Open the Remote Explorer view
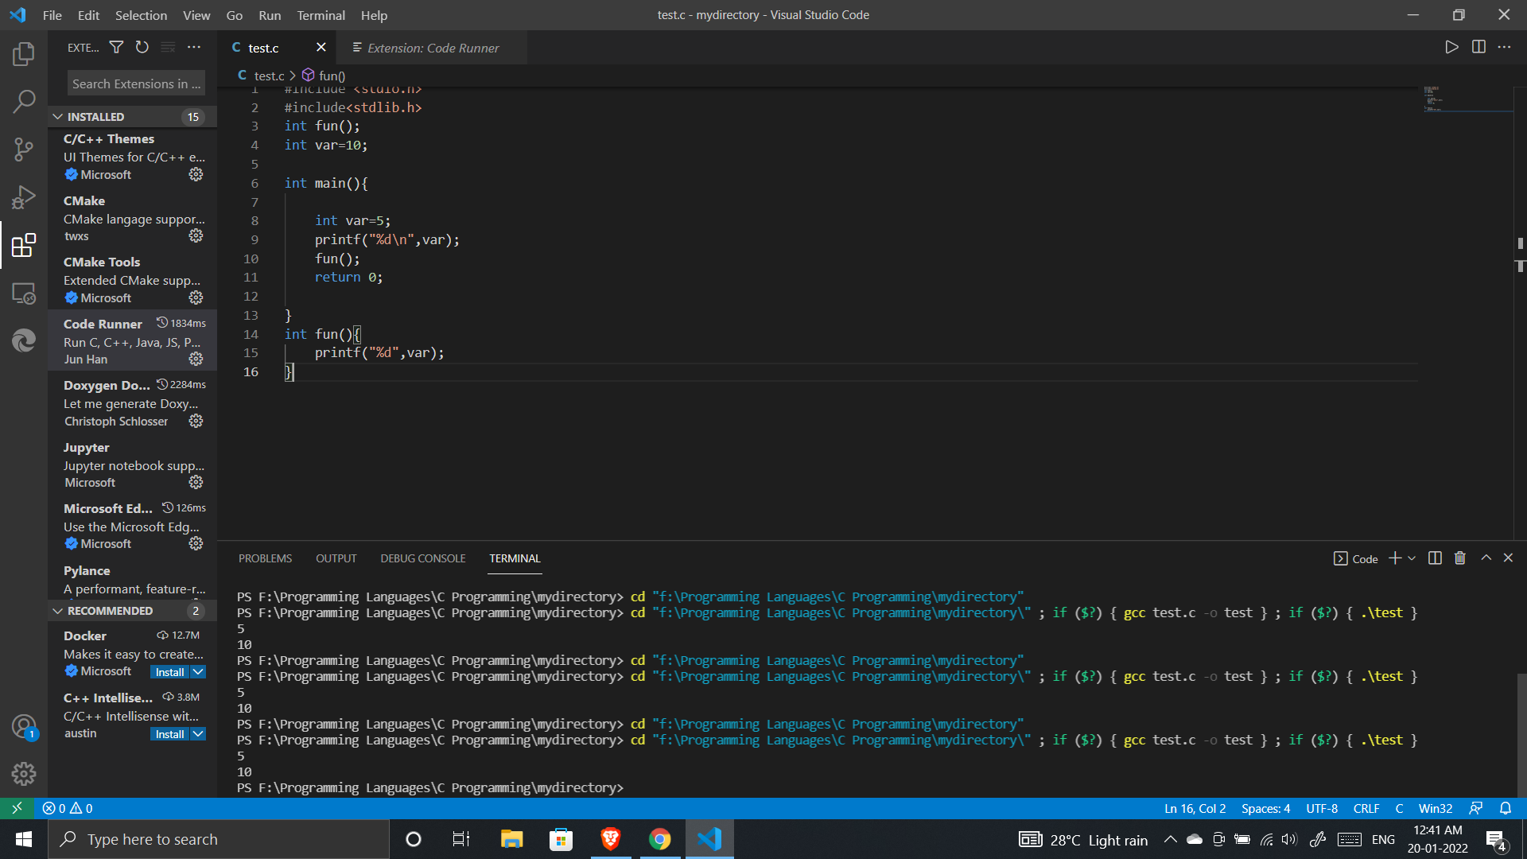Image resolution: width=1527 pixels, height=859 pixels. pyautogui.click(x=24, y=293)
